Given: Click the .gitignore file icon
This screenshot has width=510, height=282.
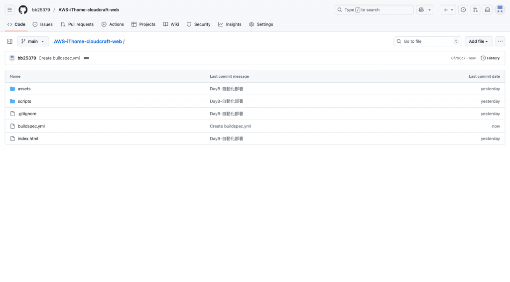Looking at the screenshot, I should [12, 114].
